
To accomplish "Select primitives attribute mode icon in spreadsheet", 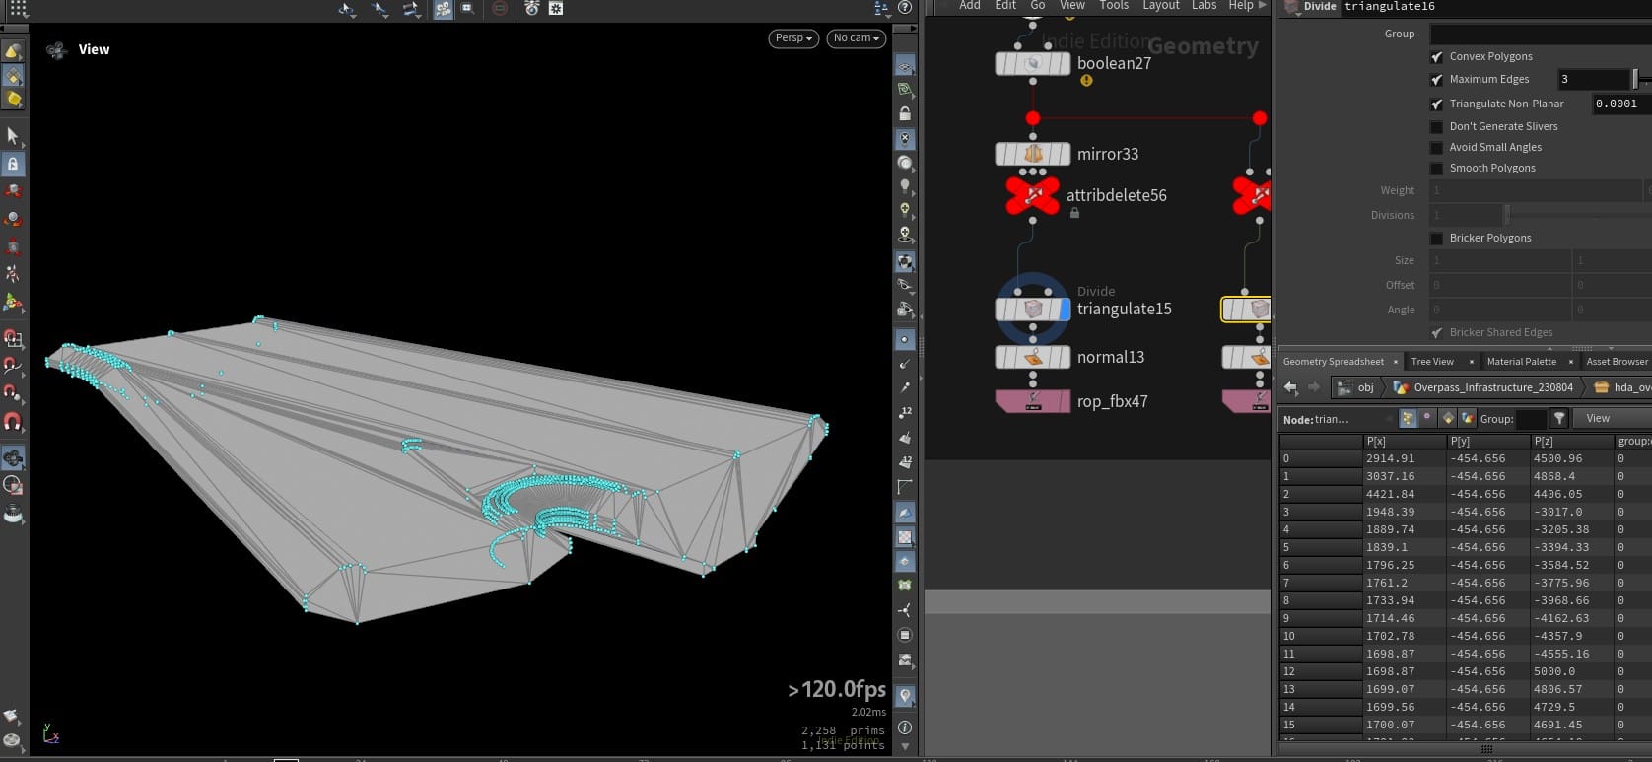I will pos(1448,418).
